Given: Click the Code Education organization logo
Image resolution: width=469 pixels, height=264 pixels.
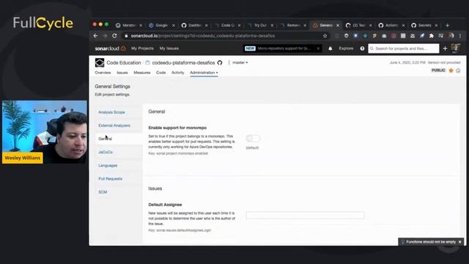Looking at the screenshot, I should [100, 62].
